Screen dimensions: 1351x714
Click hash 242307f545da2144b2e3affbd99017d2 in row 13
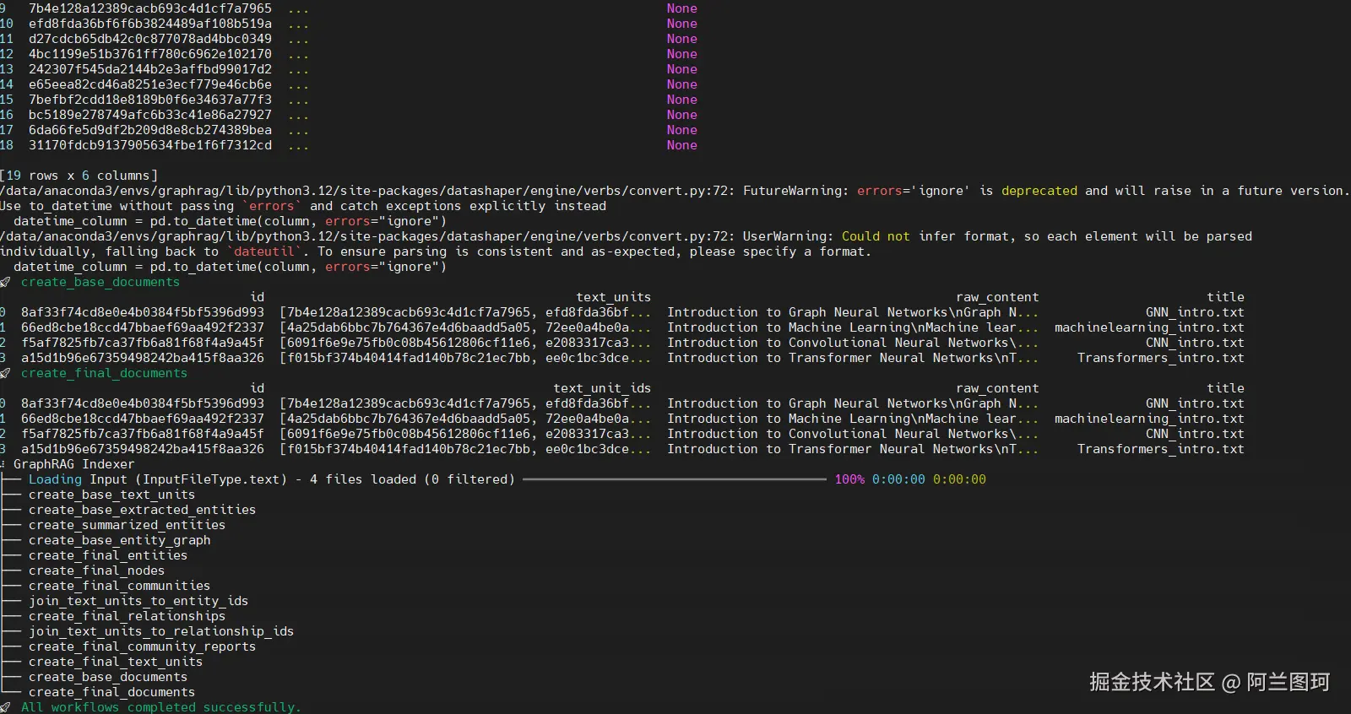point(150,69)
